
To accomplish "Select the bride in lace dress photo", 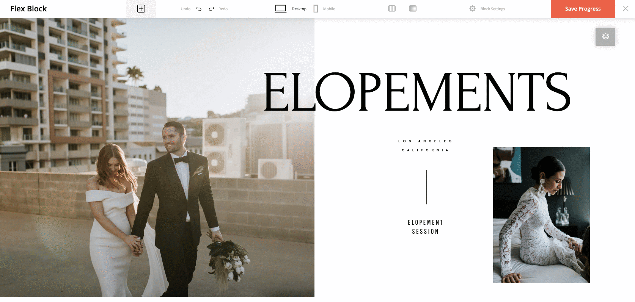I will [541, 215].
